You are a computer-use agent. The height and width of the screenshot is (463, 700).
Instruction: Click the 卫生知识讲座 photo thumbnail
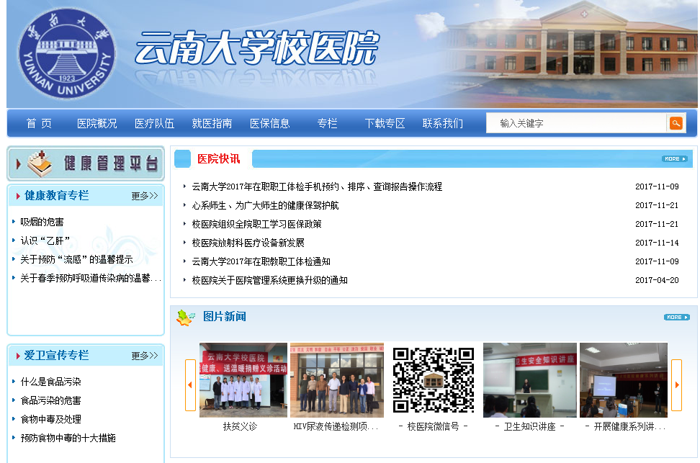pos(530,380)
